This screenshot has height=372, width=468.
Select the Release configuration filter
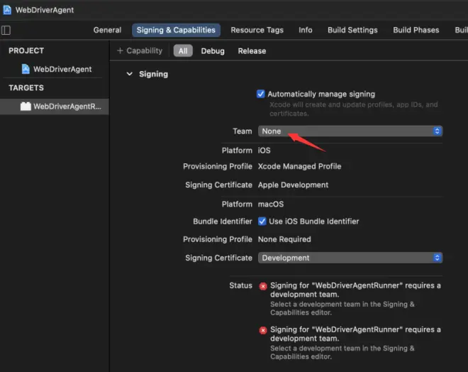[x=252, y=51]
